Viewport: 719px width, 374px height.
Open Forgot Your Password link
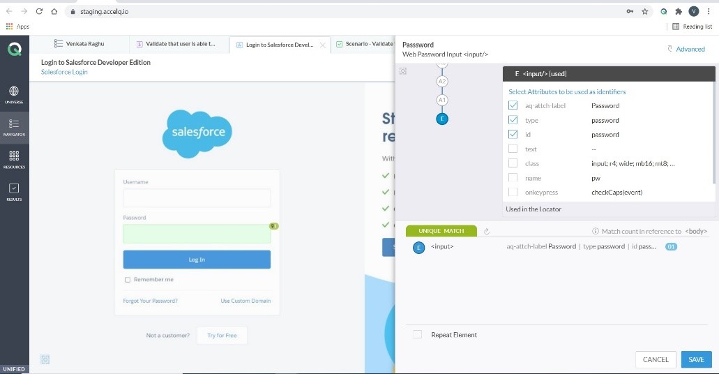pos(150,301)
